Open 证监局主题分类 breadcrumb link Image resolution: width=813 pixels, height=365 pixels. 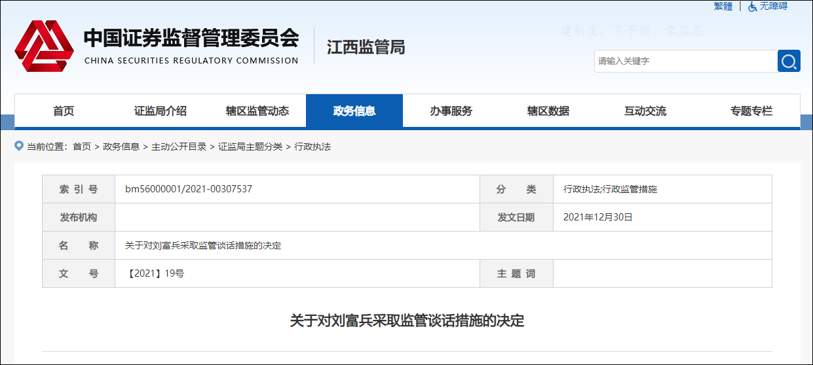(250, 147)
